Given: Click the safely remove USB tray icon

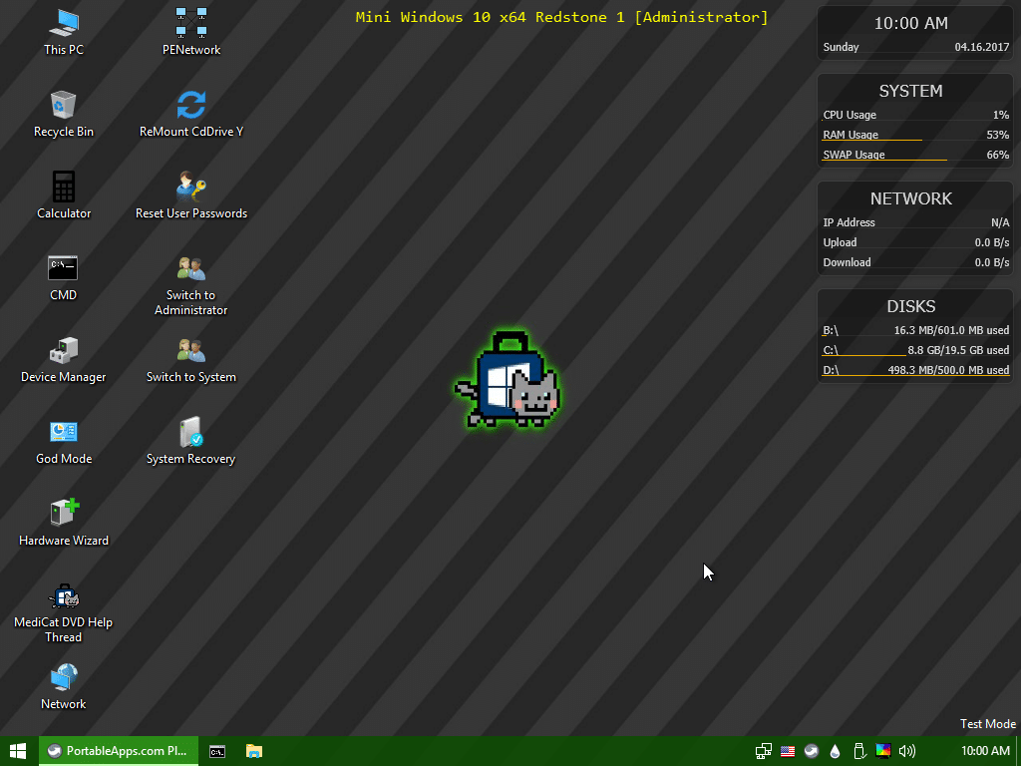Looking at the screenshot, I should pos(858,751).
